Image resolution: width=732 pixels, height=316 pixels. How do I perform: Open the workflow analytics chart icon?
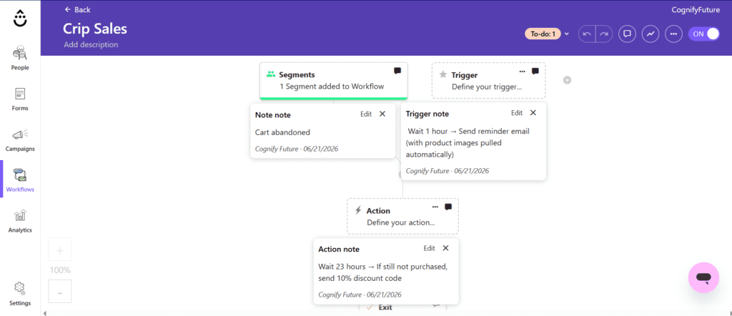tap(651, 34)
